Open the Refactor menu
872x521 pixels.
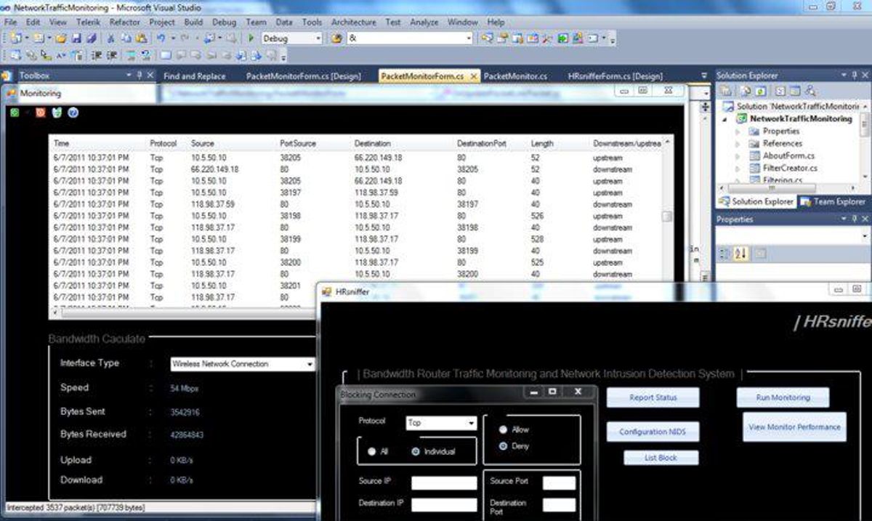pyautogui.click(x=124, y=23)
